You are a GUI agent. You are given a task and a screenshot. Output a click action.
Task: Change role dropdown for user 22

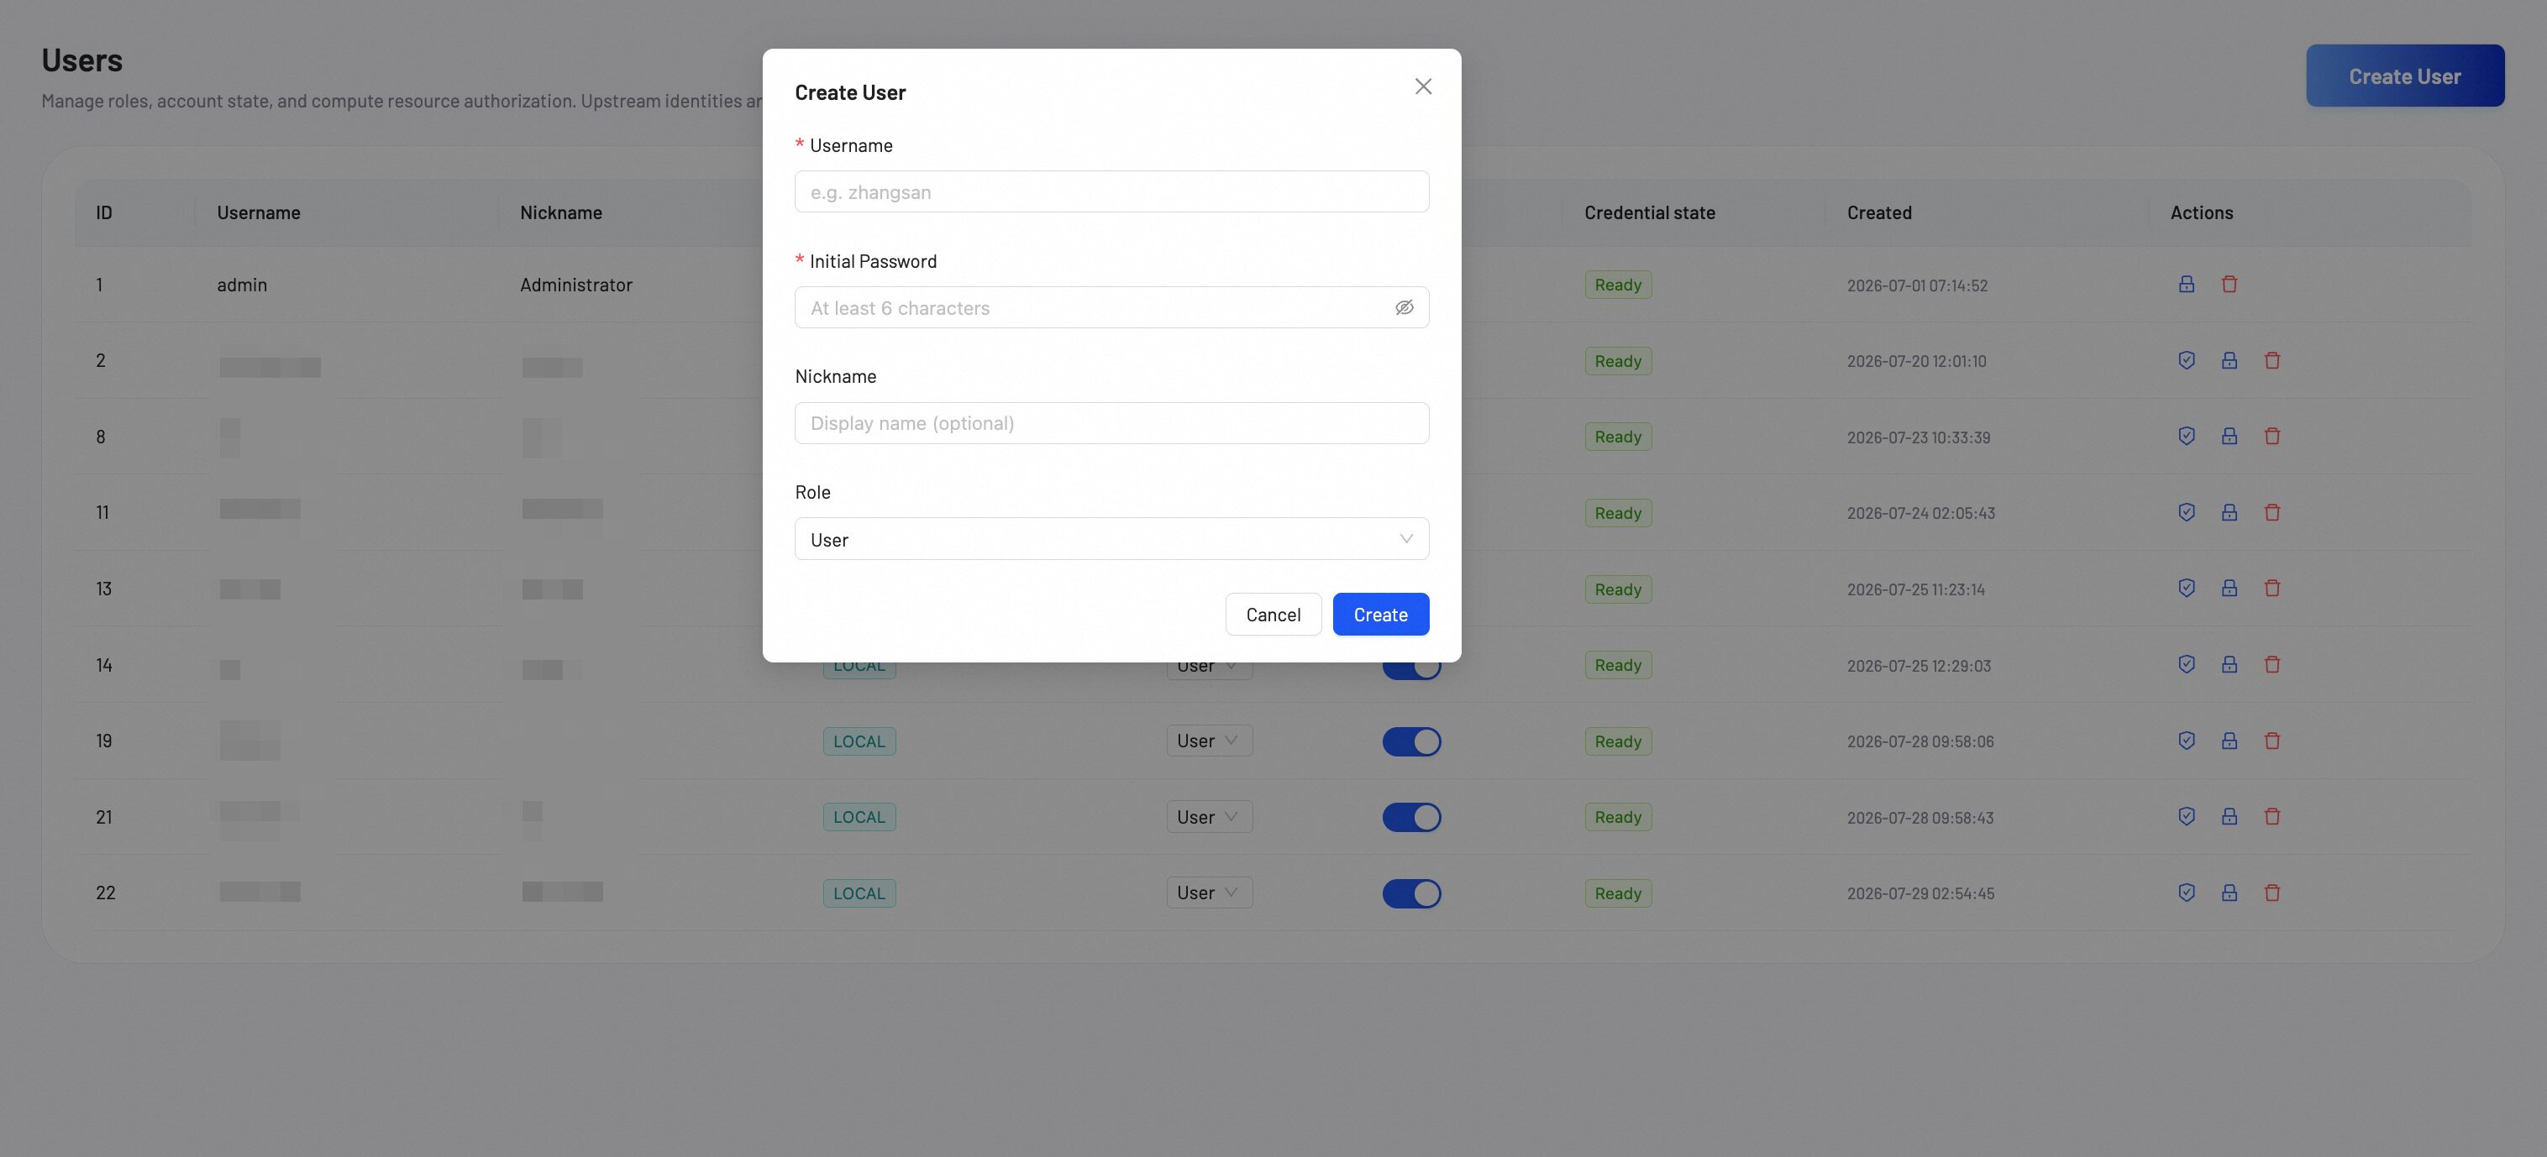pyautogui.click(x=1208, y=893)
